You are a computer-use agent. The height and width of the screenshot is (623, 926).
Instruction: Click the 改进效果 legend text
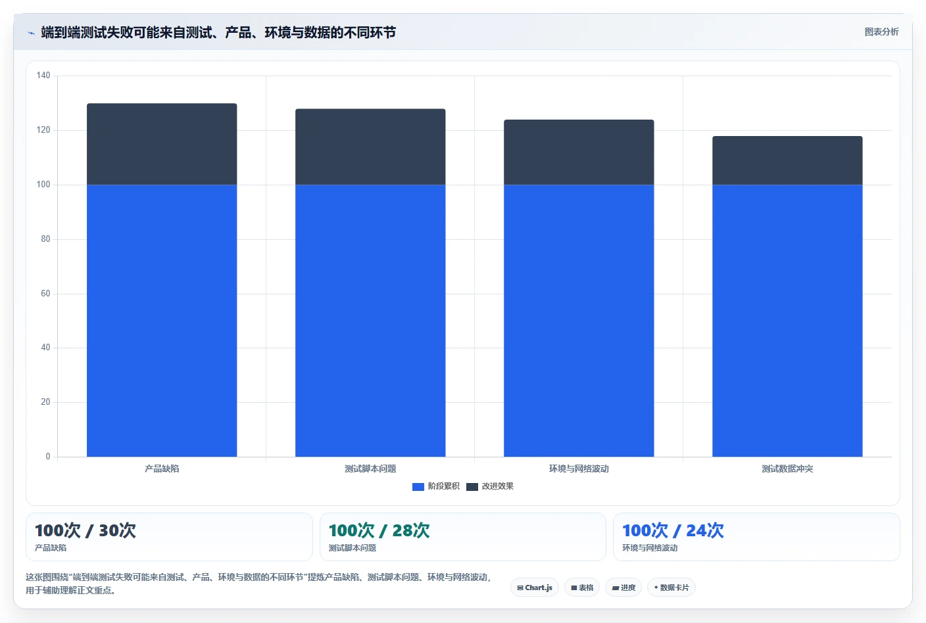[497, 486]
